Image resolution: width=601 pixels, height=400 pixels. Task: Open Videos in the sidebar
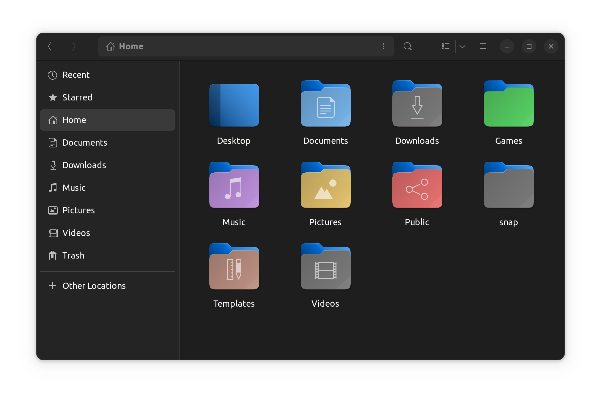[76, 233]
